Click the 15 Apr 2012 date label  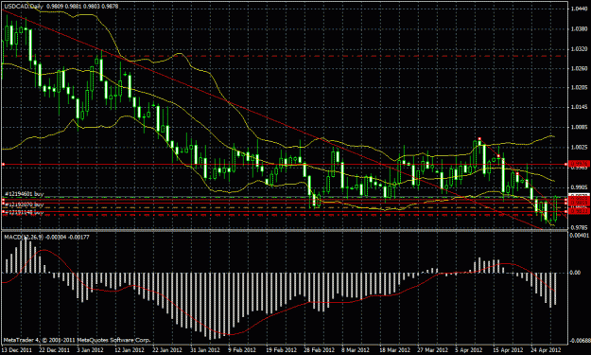[x=508, y=349]
